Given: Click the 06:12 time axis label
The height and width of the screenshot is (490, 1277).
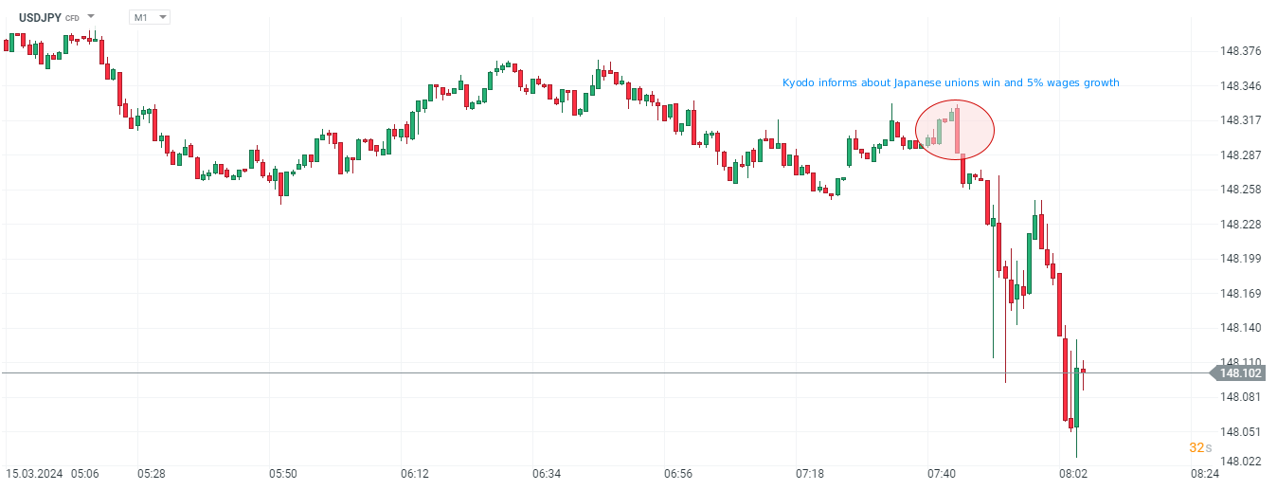Looking at the screenshot, I should point(415,473).
